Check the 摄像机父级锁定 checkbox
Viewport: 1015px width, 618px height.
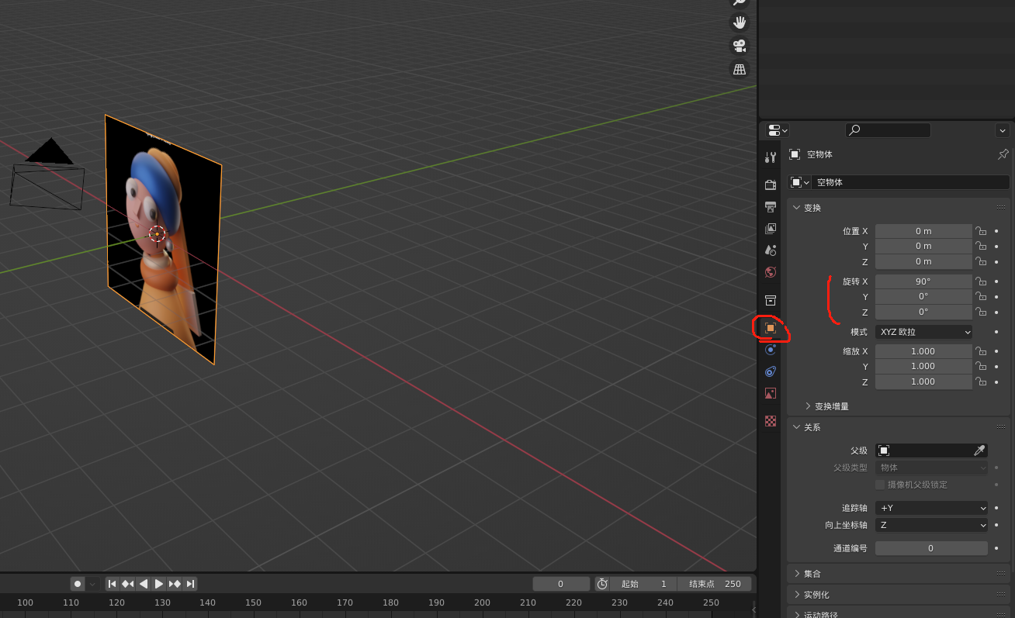(x=880, y=485)
